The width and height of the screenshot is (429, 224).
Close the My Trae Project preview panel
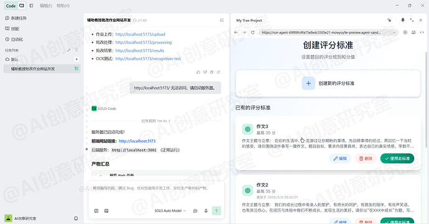(x=421, y=20)
